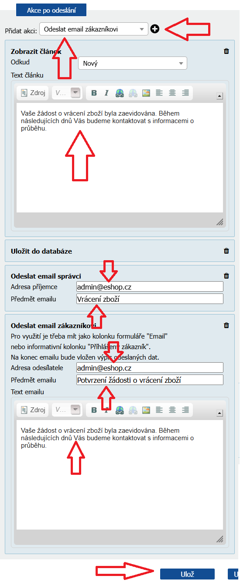The height and width of the screenshot is (583, 240).
Task: Focus Předmět emailu field containing Vrácení zboží
Action: click(150, 299)
